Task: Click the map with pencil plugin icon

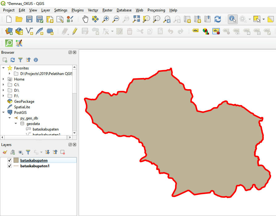Action: pos(19,43)
